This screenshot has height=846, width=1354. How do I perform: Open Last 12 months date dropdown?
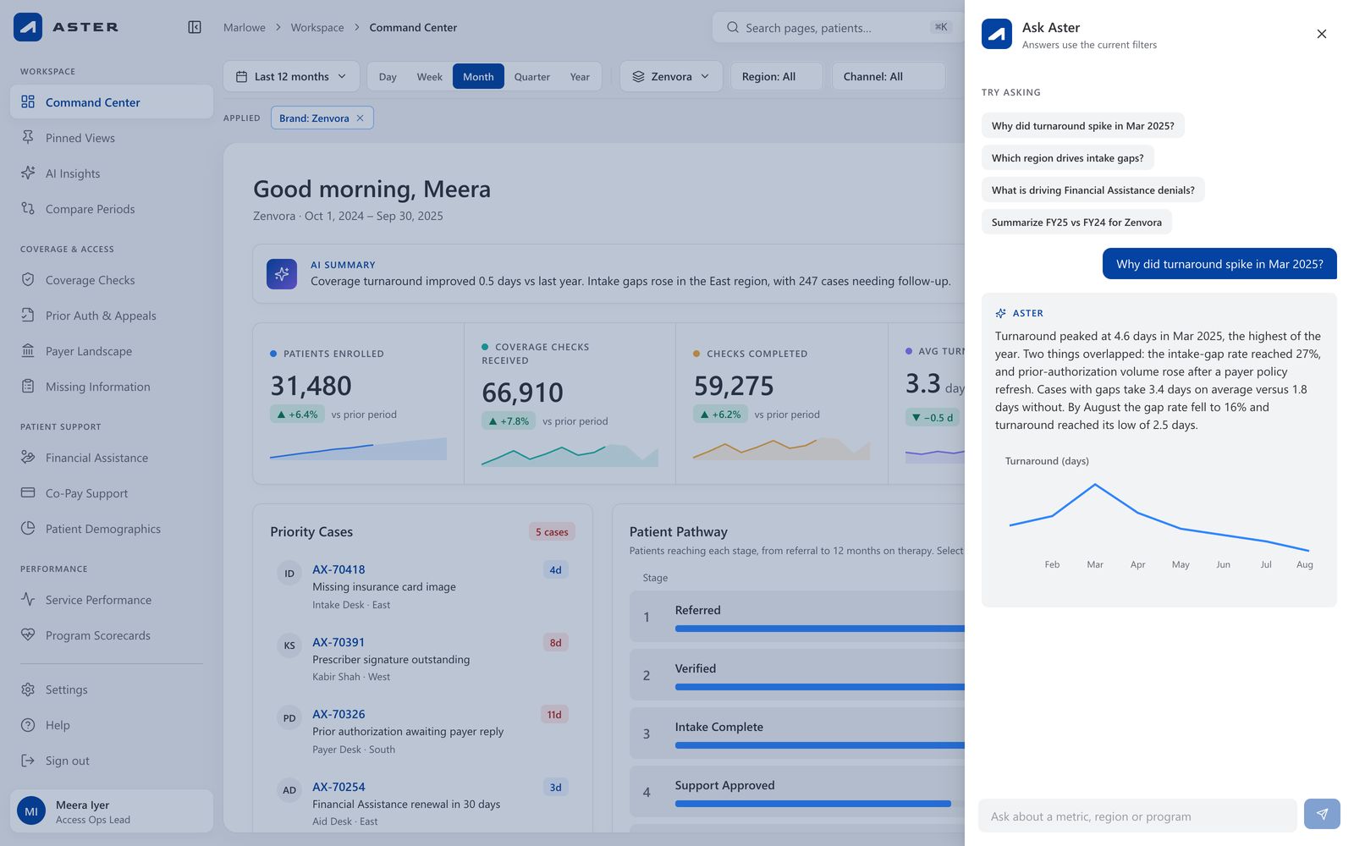point(291,77)
